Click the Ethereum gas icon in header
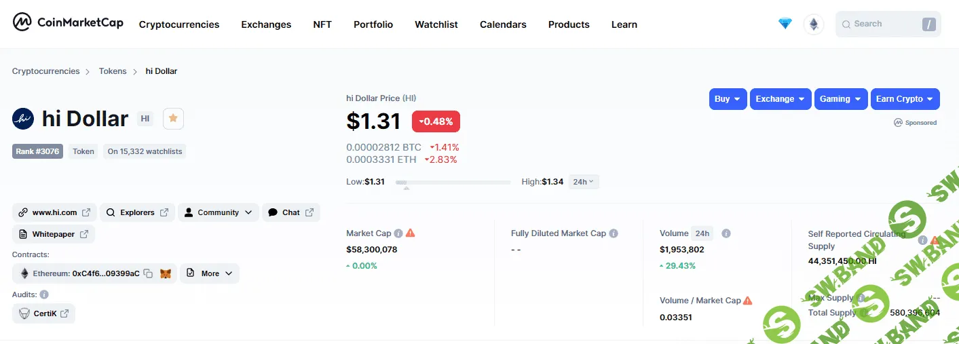 point(812,24)
